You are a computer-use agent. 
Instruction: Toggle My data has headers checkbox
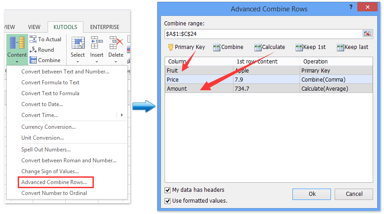[x=168, y=190]
